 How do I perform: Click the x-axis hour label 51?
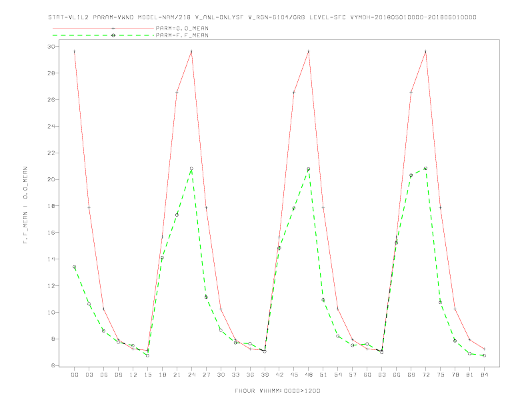point(323,375)
